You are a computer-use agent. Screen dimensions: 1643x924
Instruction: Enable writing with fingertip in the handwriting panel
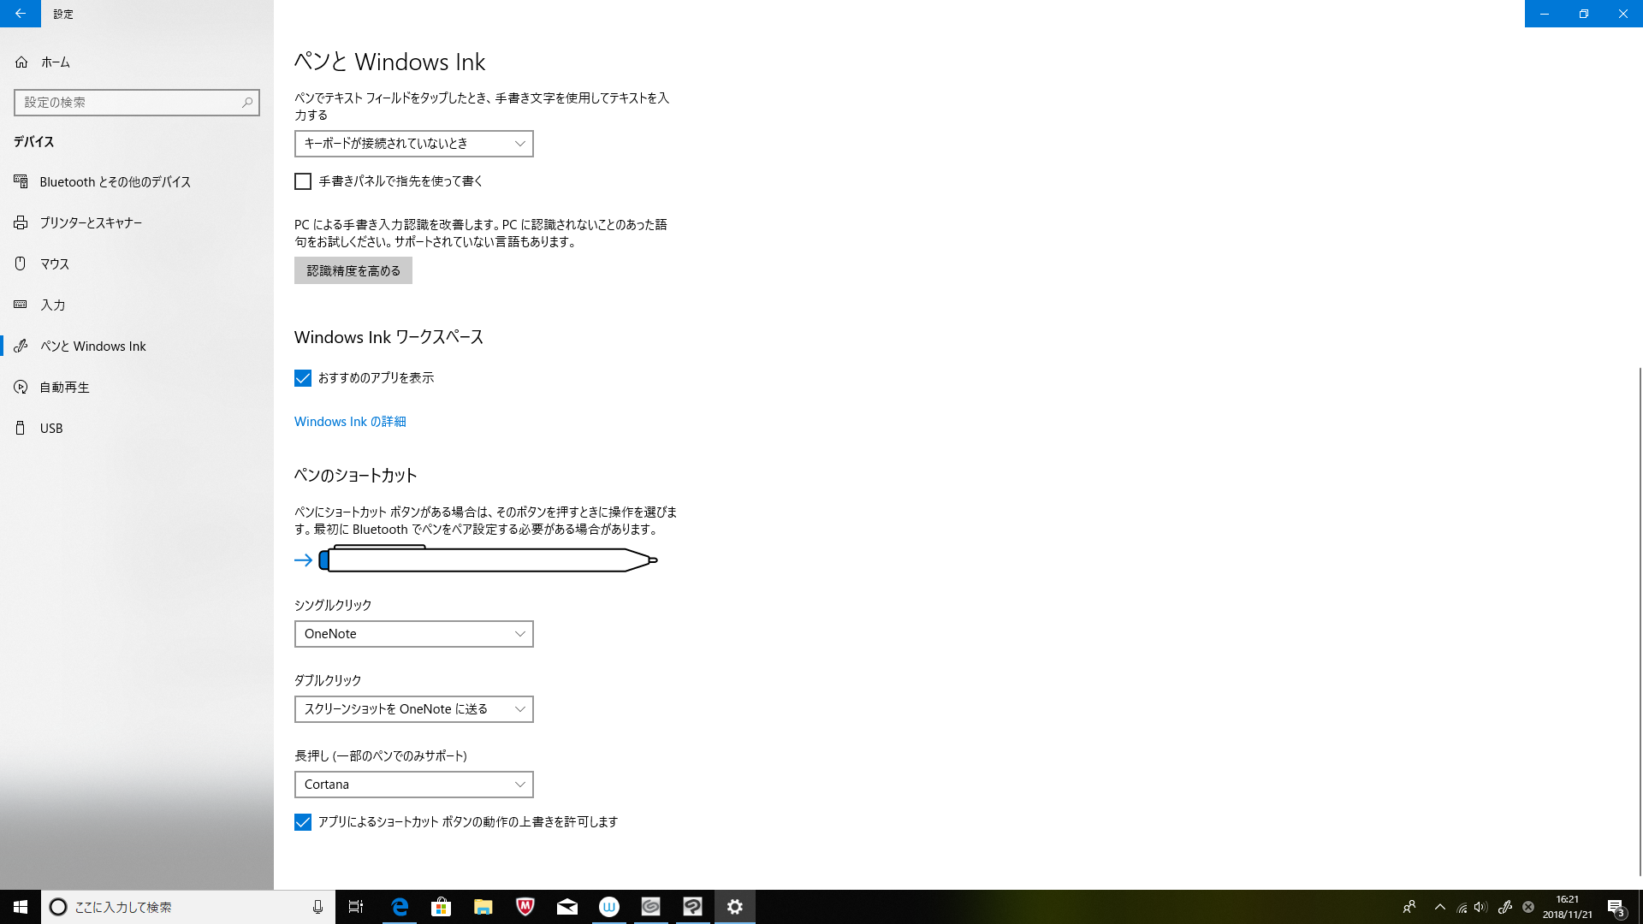(x=303, y=181)
